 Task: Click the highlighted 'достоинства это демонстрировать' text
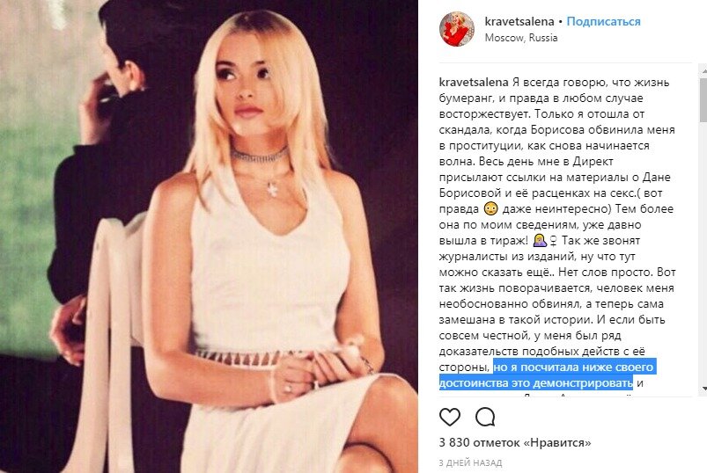pyautogui.click(x=536, y=383)
